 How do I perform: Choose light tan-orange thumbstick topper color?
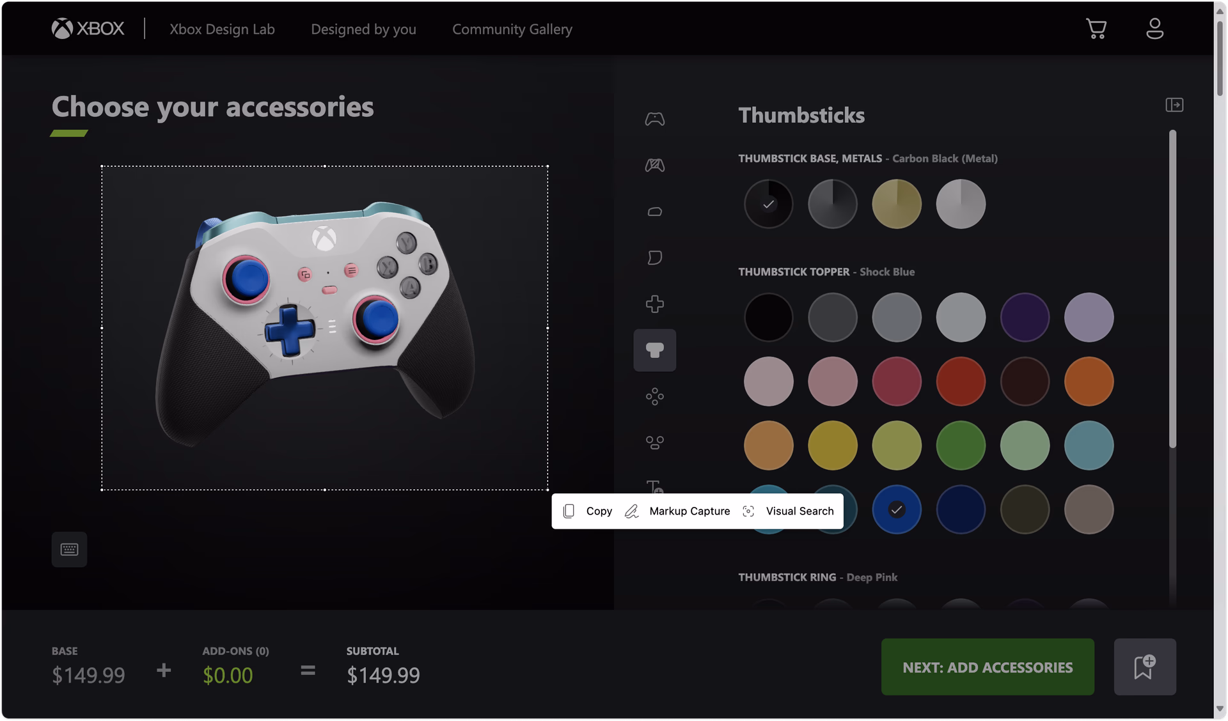(769, 446)
